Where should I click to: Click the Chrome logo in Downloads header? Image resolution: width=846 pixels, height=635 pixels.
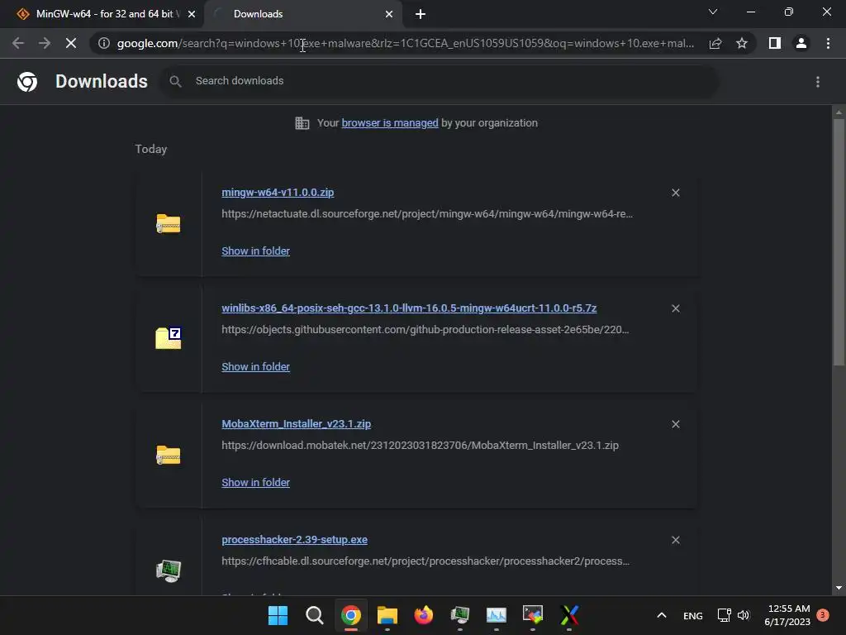27,82
